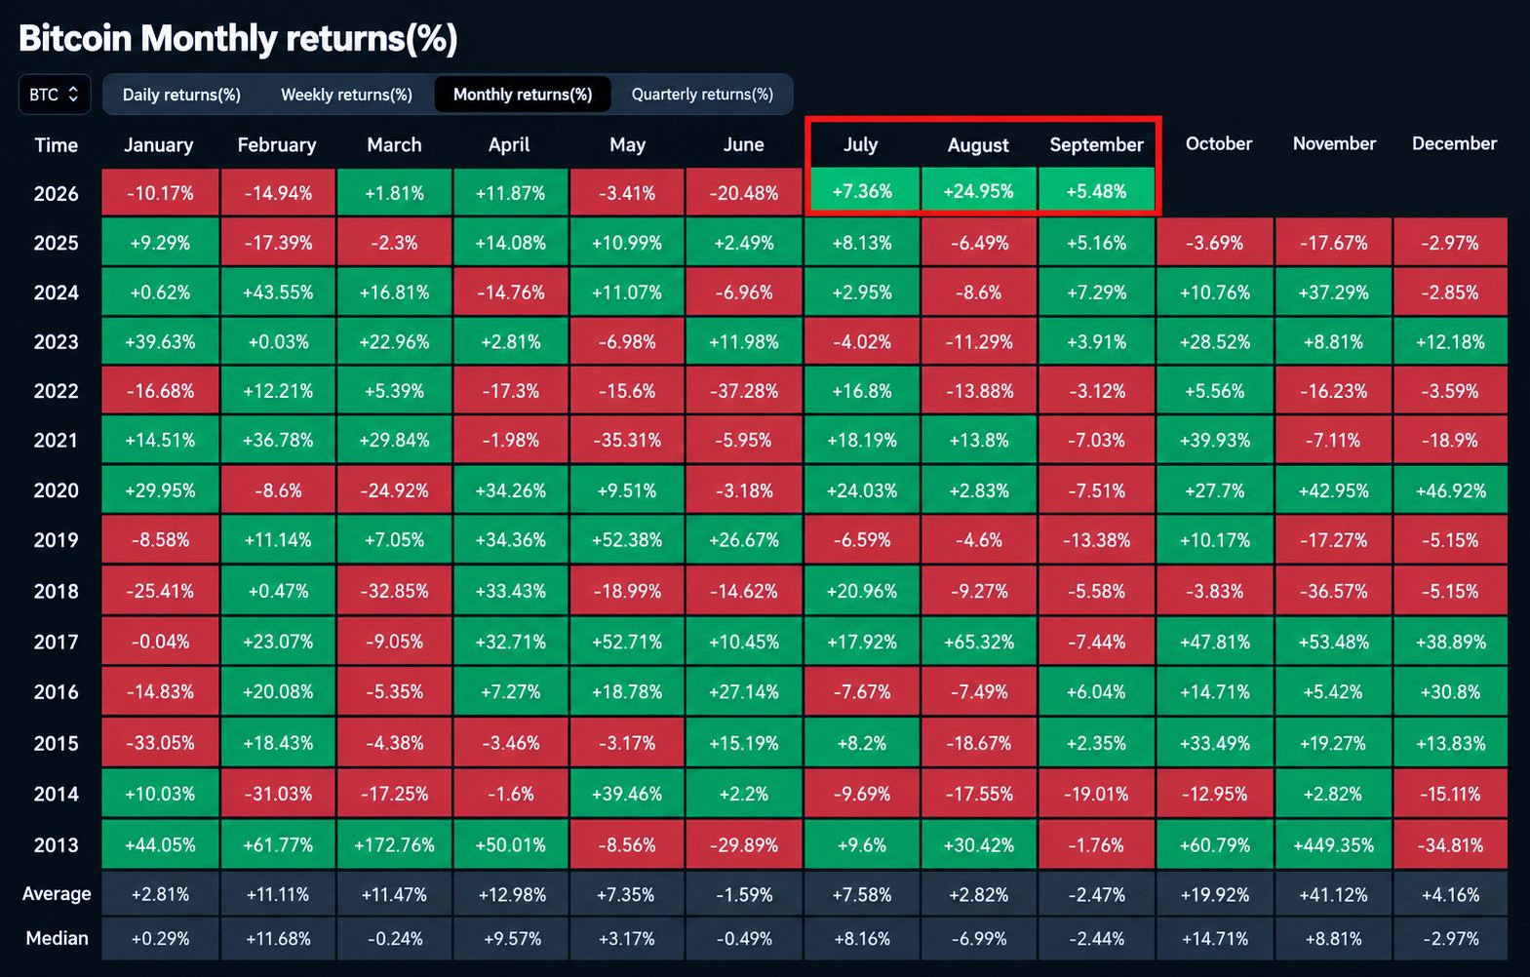The image size is (1530, 977).
Task: Select the December column header
Action: pyautogui.click(x=1454, y=143)
